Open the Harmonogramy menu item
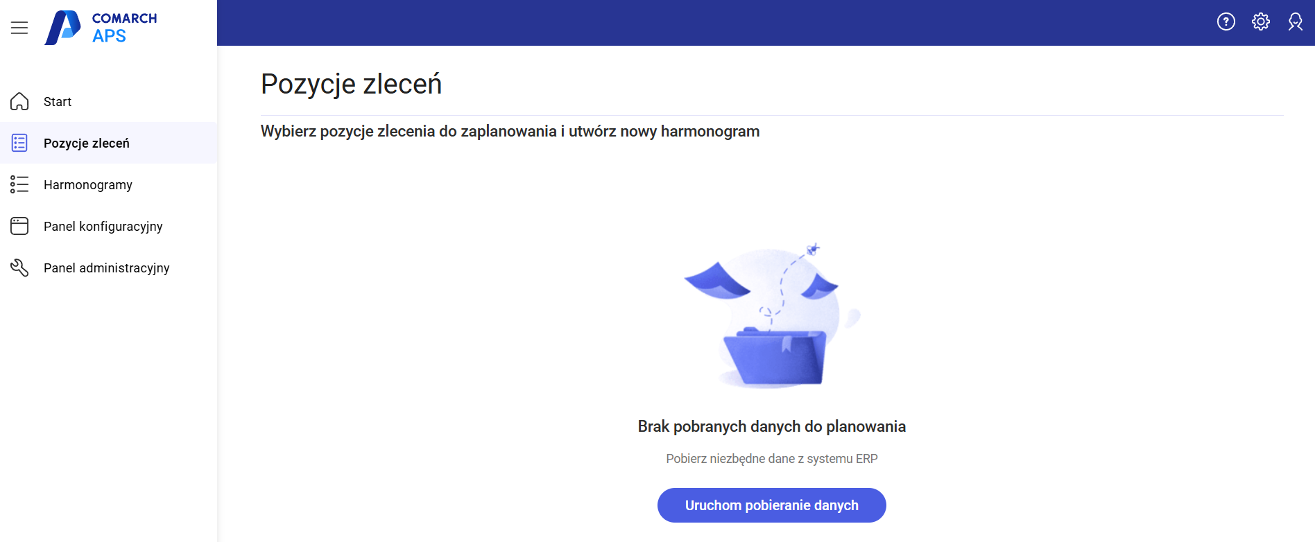 click(88, 185)
